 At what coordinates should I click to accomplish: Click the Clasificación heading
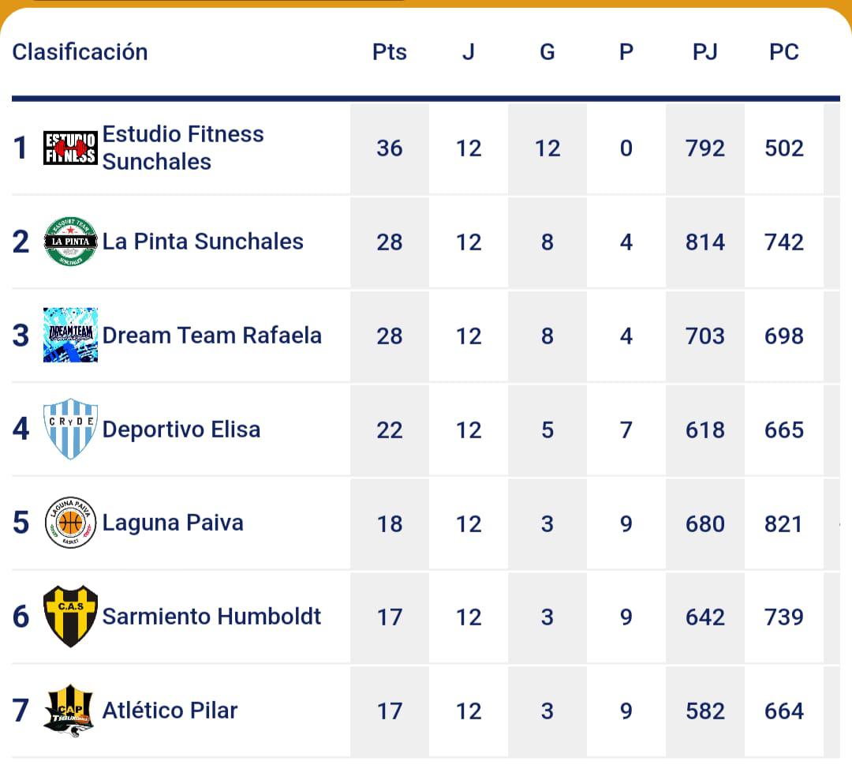pyautogui.click(x=80, y=52)
